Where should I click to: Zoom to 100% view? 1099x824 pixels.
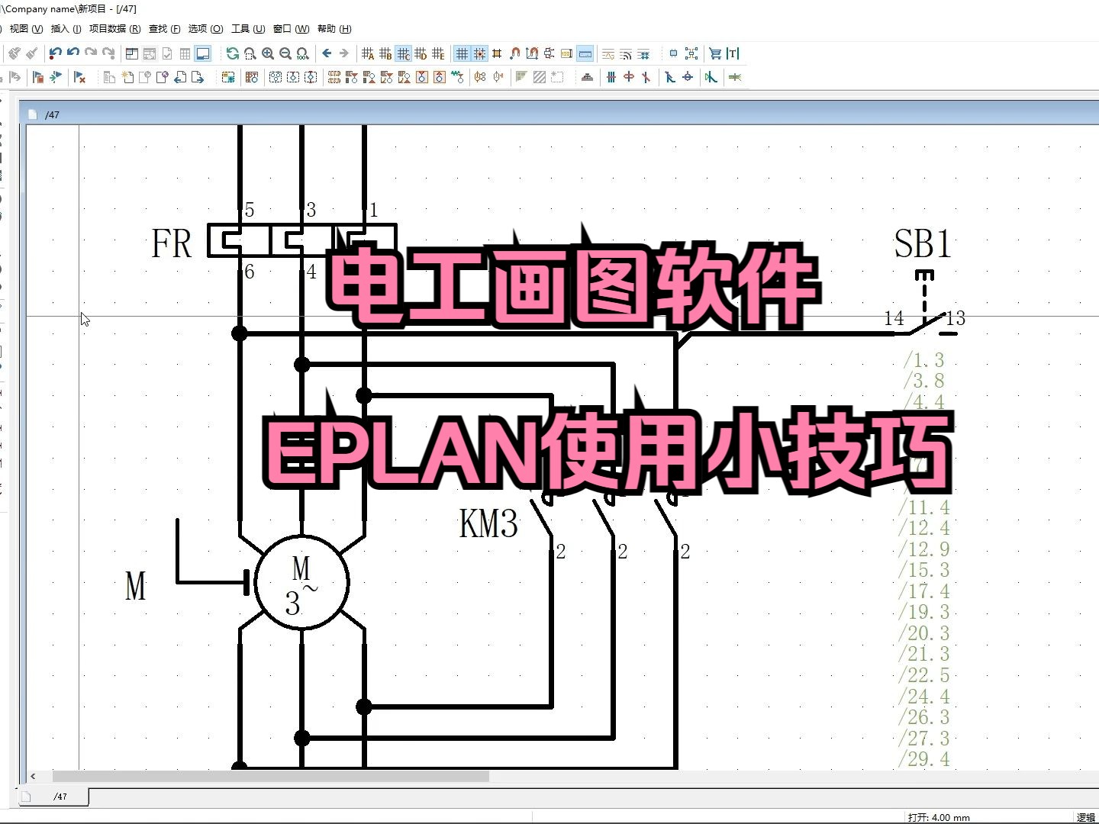point(303,53)
